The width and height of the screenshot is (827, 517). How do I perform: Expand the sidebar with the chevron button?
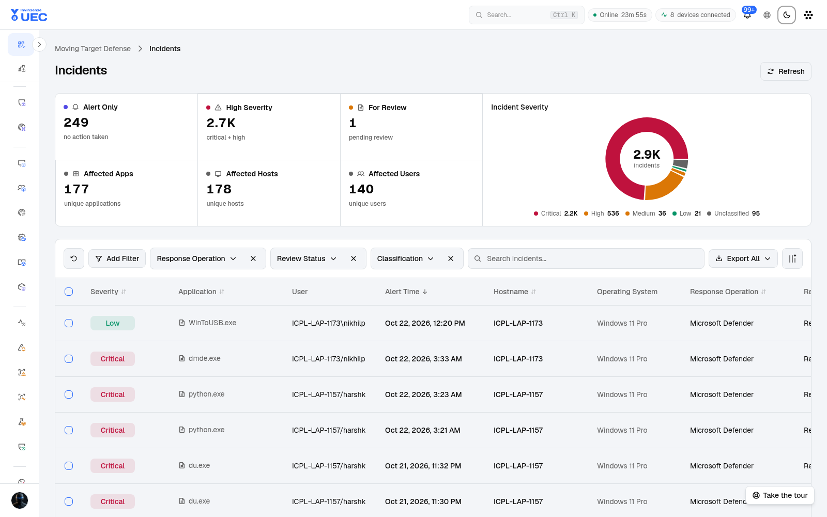click(x=39, y=44)
